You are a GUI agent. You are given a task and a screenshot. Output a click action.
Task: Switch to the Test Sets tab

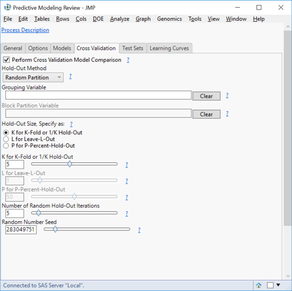pos(133,48)
